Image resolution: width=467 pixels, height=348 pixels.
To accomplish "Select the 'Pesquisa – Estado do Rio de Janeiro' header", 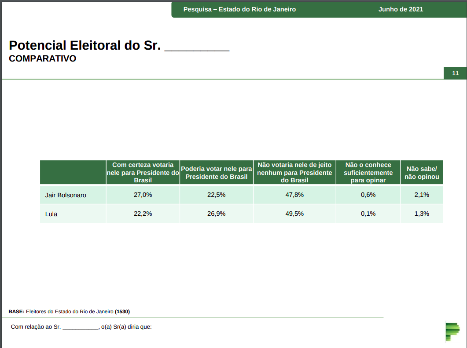I will (239, 9).
